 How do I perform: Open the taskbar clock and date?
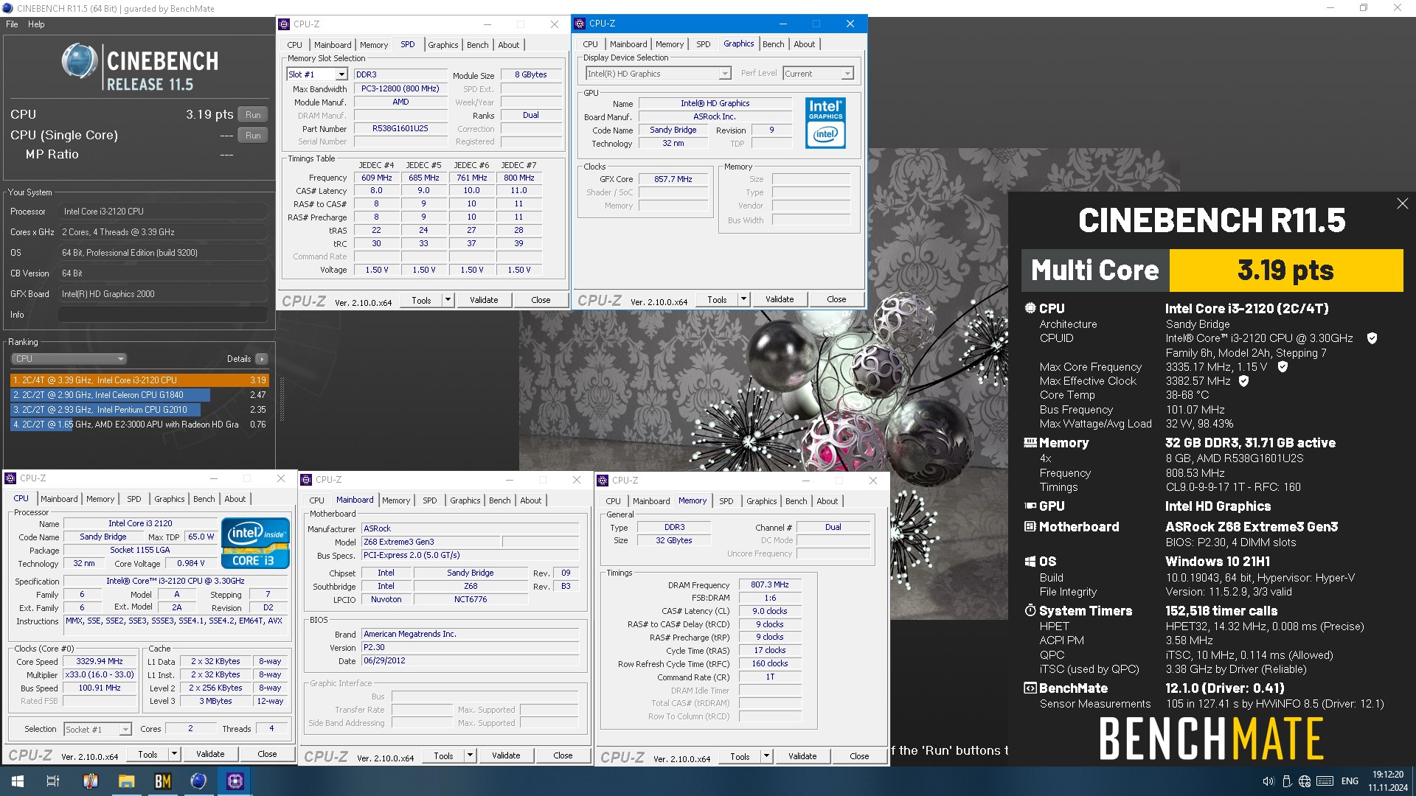coord(1387,781)
